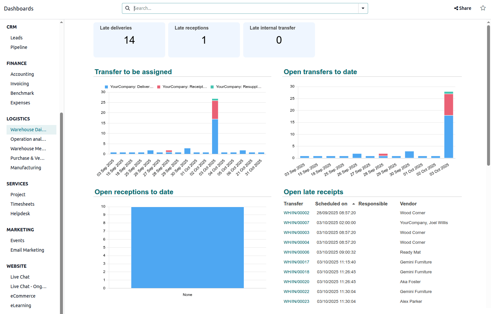491x314 pixels.
Task: Click the Late deliveries KPI card
Action: tap(129, 40)
